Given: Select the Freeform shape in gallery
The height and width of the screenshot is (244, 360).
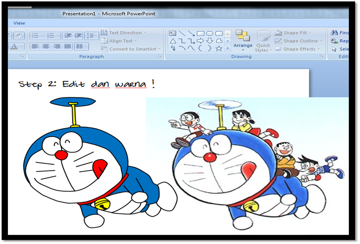Looking at the screenshot, I should click(219, 41).
